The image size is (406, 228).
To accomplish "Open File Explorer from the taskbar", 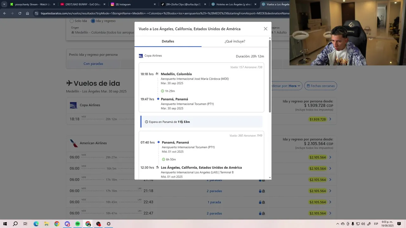I will tap(46, 224).
